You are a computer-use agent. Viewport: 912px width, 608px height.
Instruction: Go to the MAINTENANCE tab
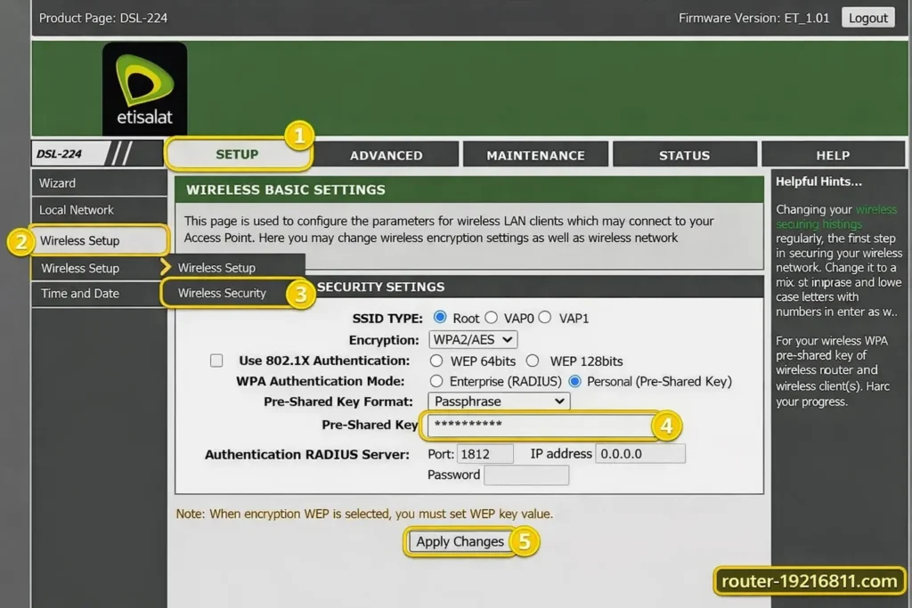pos(535,155)
